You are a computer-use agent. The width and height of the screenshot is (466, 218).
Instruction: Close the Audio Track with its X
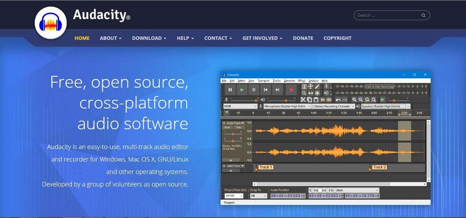click(224, 123)
